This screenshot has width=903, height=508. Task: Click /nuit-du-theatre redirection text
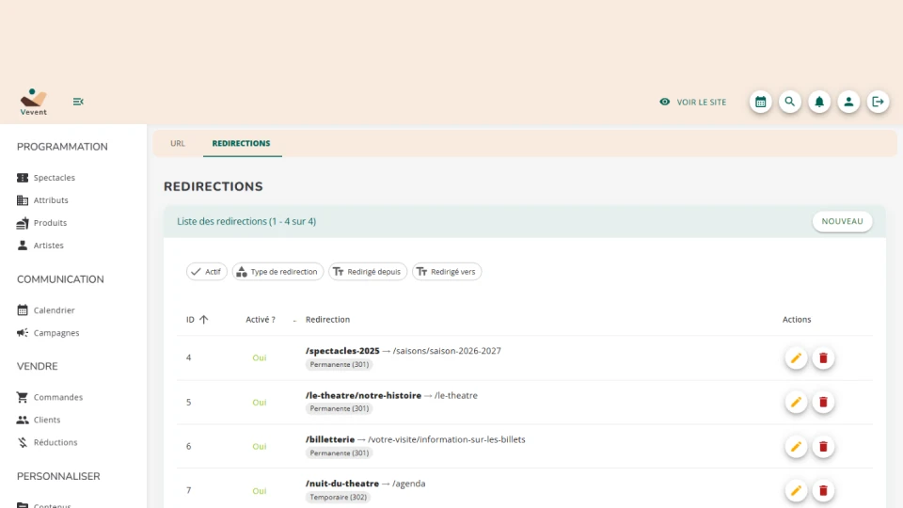342,484
